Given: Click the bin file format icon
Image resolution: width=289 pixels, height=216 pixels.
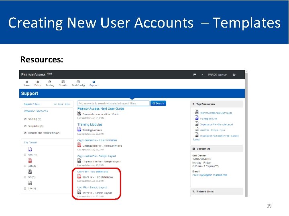Looking at the screenshot, I should click(30, 172).
